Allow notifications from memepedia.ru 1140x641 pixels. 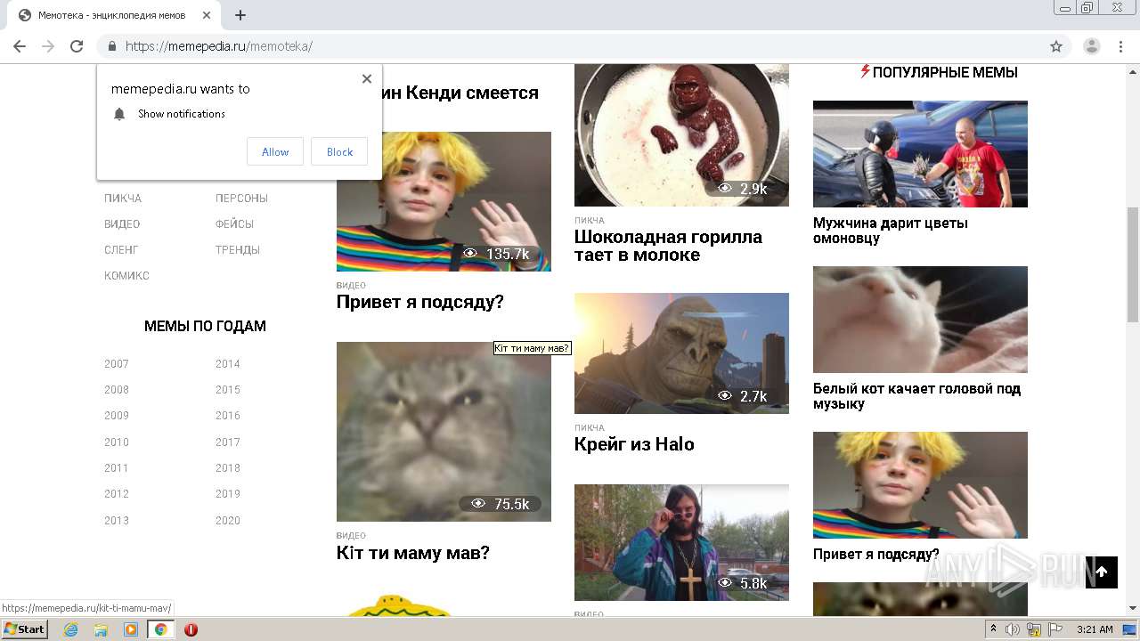[x=275, y=152]
